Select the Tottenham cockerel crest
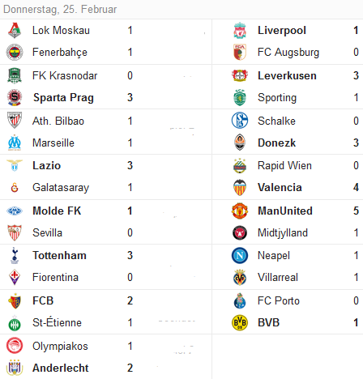Screen dimensions: 363x379 click(15, 255)
